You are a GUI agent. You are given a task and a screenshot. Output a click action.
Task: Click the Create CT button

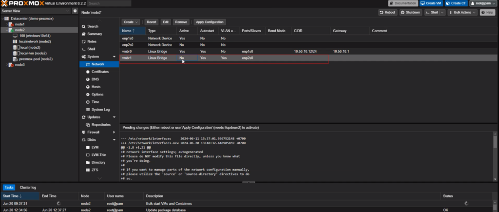click(x=456, y=3)
